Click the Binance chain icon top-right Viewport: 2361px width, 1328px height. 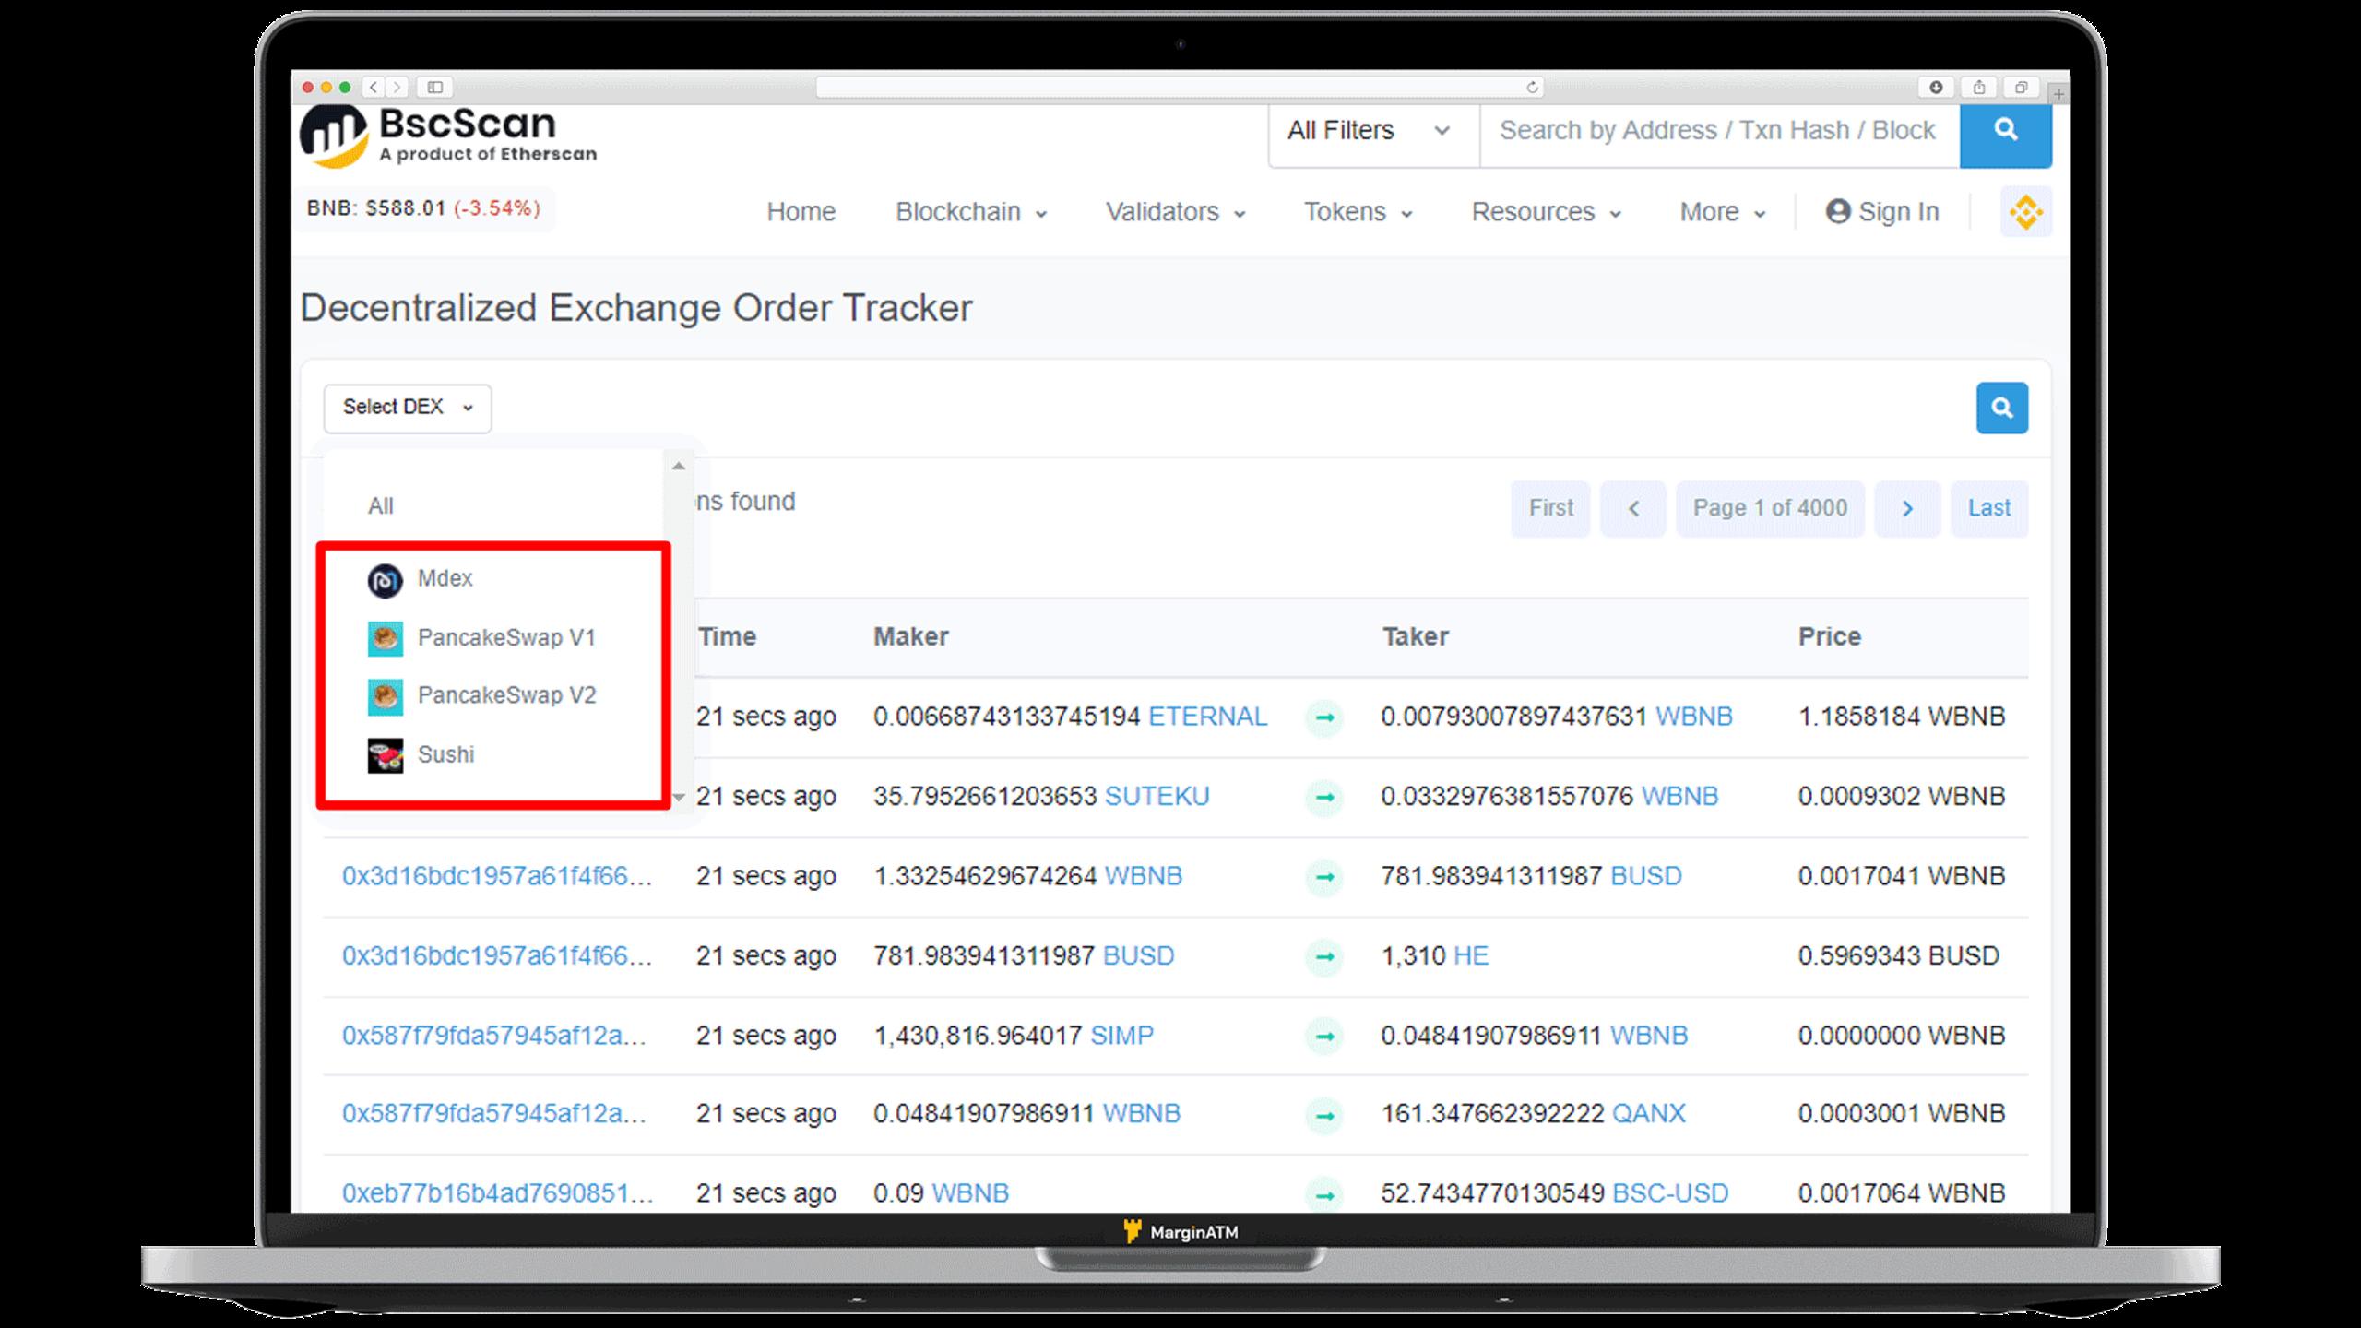(x=2023, y=212)
